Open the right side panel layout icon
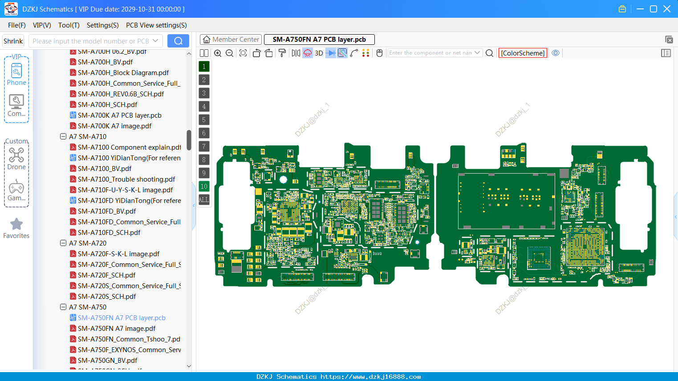The width and height of the screenshot is (678, 381). [x=666, y=53]
